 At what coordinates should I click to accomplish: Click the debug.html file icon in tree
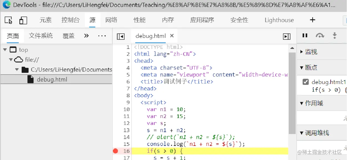[x=31, y=80]
